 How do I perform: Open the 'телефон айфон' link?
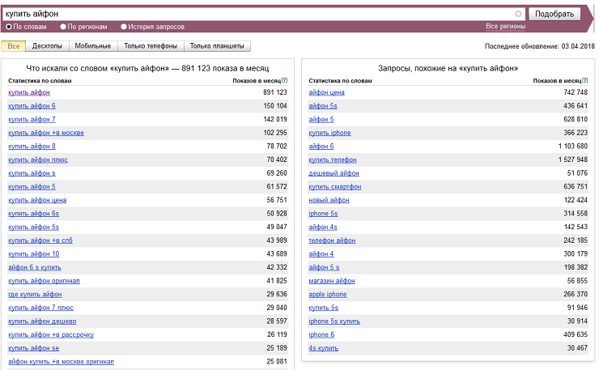point(332,240)
